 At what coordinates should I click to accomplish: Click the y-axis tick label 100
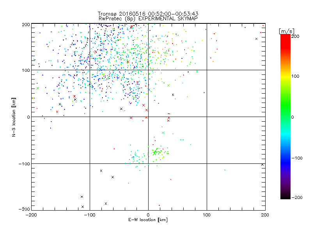[x=26, y=70]
